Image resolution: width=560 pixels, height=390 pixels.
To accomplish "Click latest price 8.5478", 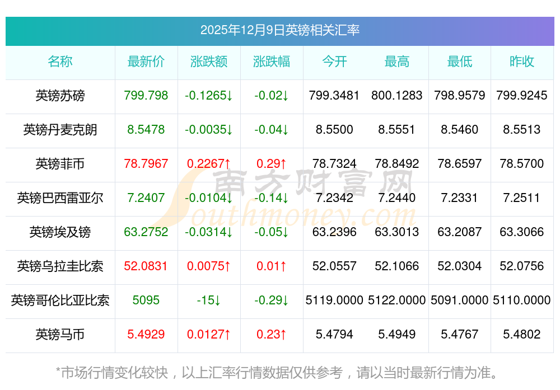I will [146, 129].
